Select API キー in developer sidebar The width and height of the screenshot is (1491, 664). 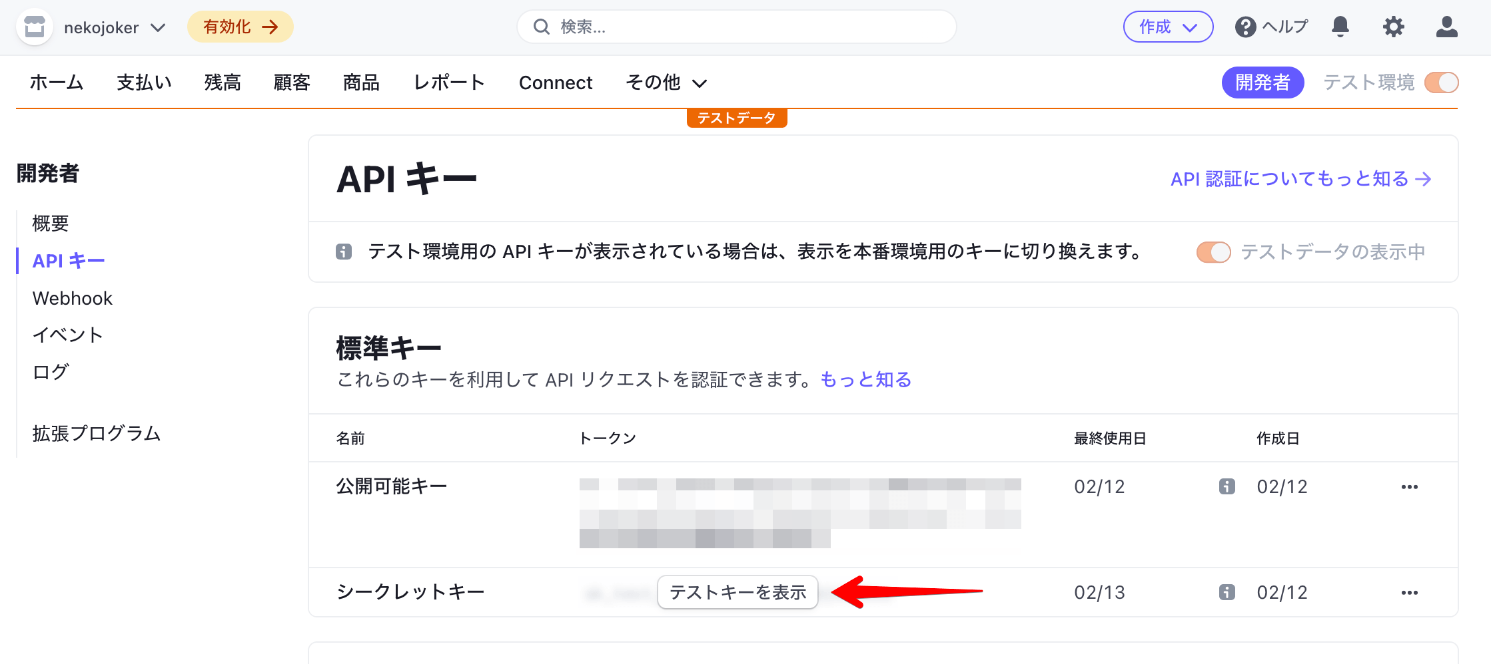69,261
